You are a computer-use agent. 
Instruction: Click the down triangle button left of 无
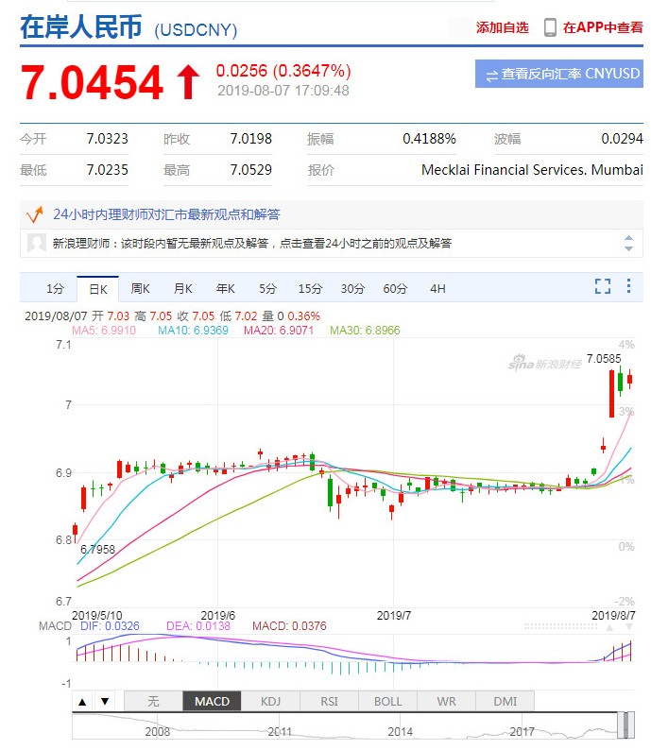tap(105, 701)
